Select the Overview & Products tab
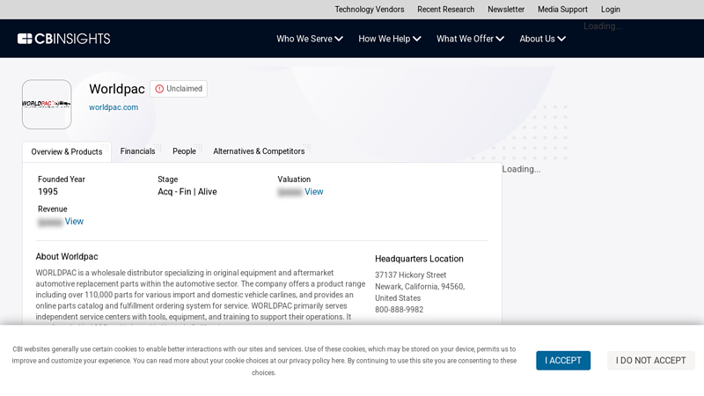Screen dimensions: 704x396 [67, 152]
